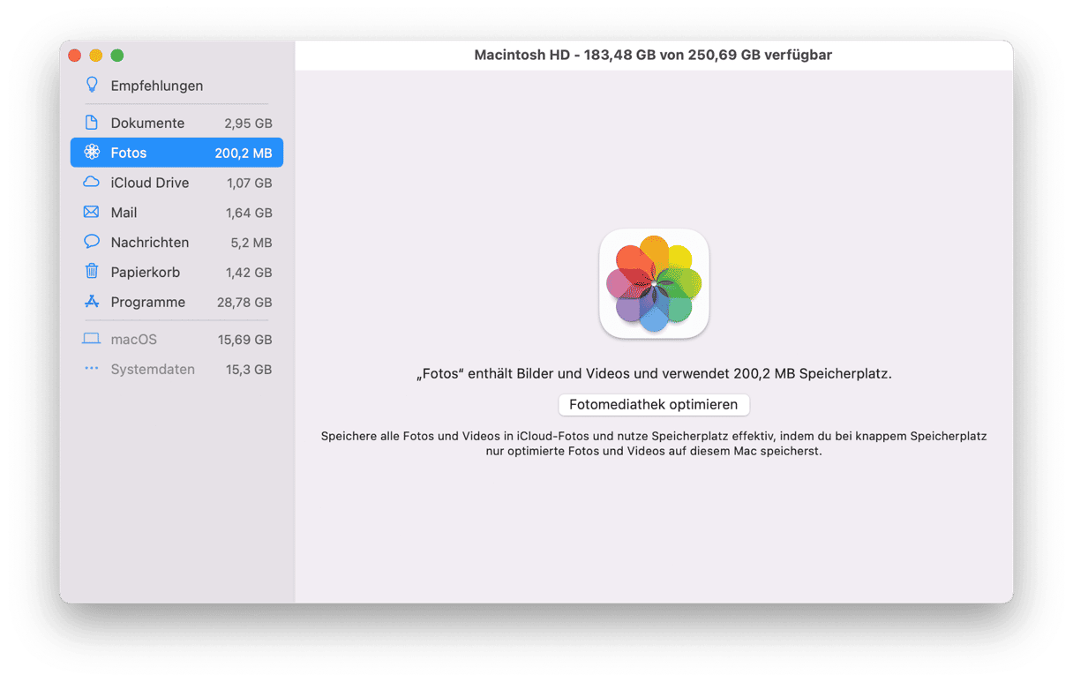Select the Dokumente category label

coord(147,123)
